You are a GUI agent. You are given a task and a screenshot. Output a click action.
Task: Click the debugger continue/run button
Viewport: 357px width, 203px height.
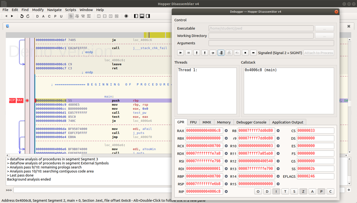pyautogui.click(x=180, y=53)
